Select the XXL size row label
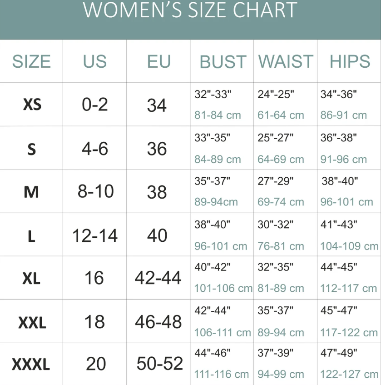Screen dimensions: 381x385 (32, 322)
